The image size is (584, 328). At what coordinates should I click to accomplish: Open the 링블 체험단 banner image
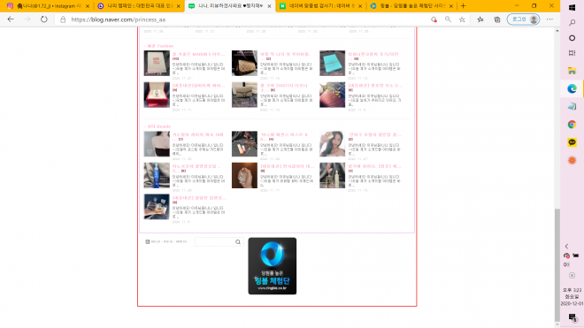point(273,266)
